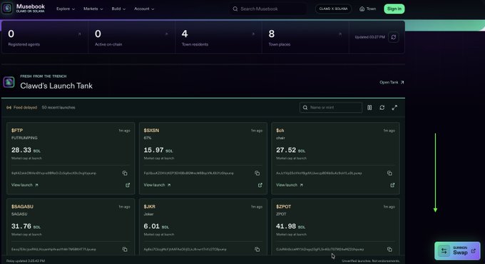Image resolution: width=485 pixels, height=264 pixels.
Task: Open $ch external link icon
Action: tap(392, 185)
